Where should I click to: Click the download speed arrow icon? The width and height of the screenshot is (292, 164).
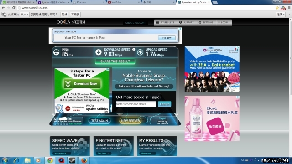99,52
